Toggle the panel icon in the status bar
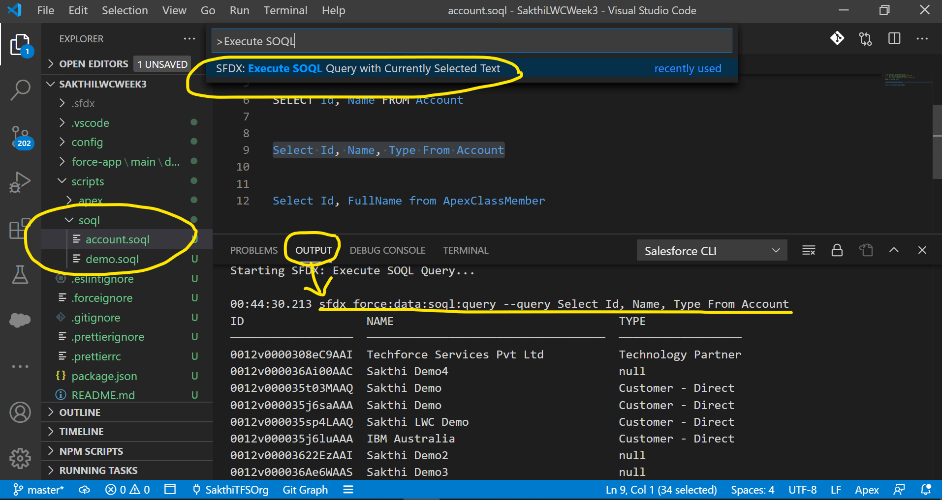The width and height of the screenshot is (942, 500). pyautogui.click(x=170, y=490)
